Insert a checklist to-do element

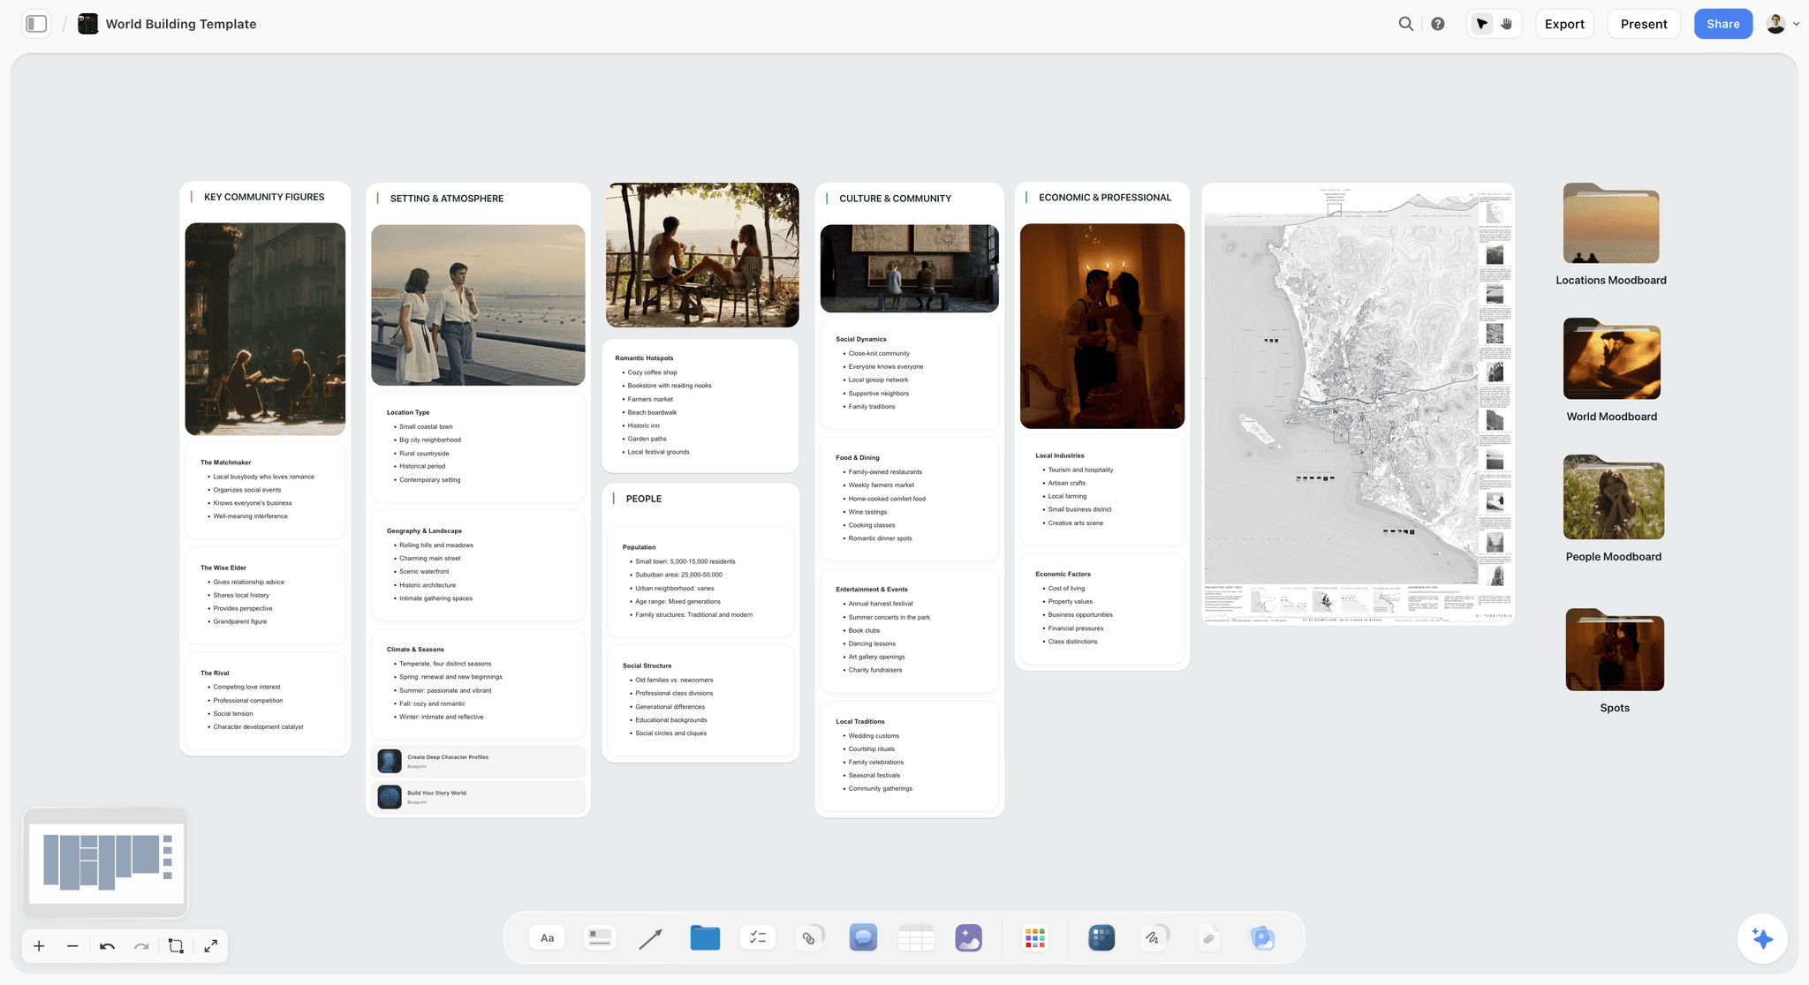click(x=757, y=937)
